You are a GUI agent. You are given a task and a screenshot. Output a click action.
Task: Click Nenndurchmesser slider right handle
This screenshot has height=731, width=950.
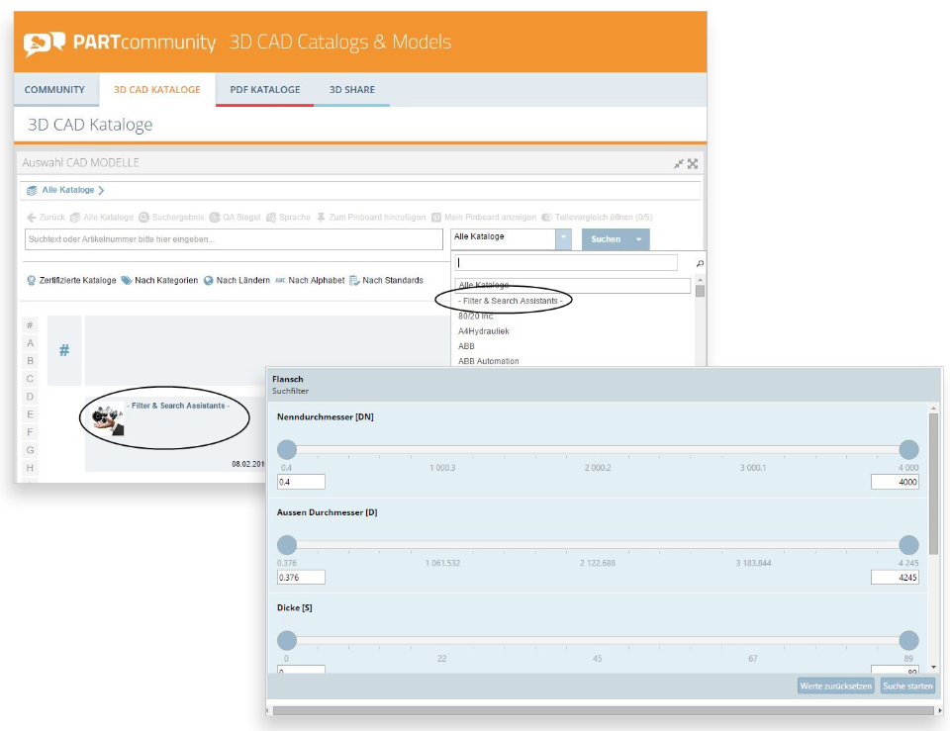[x=908, y=449]
